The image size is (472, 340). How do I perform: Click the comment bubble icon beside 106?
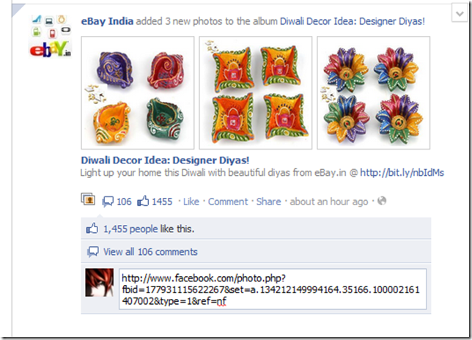(108, 202)
